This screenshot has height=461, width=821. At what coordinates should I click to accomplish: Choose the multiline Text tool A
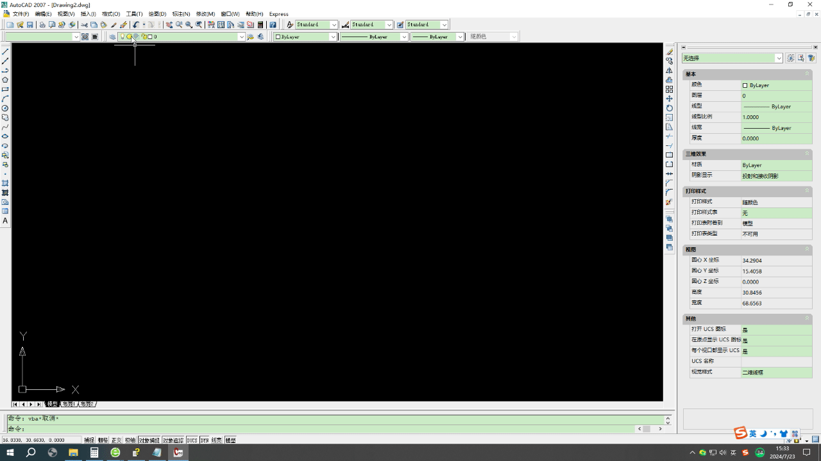pyautogui.click(x=5, y=221)
